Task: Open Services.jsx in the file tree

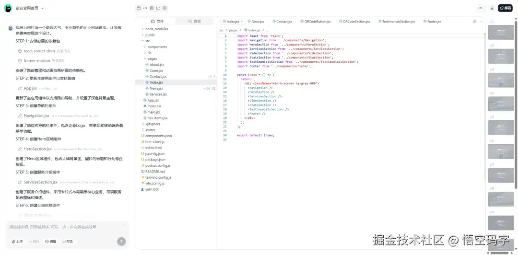Action: (158, 94)
